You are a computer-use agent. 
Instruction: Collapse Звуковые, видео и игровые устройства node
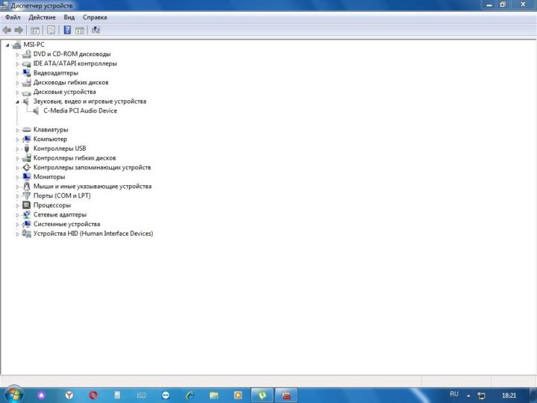pos(17,101)
